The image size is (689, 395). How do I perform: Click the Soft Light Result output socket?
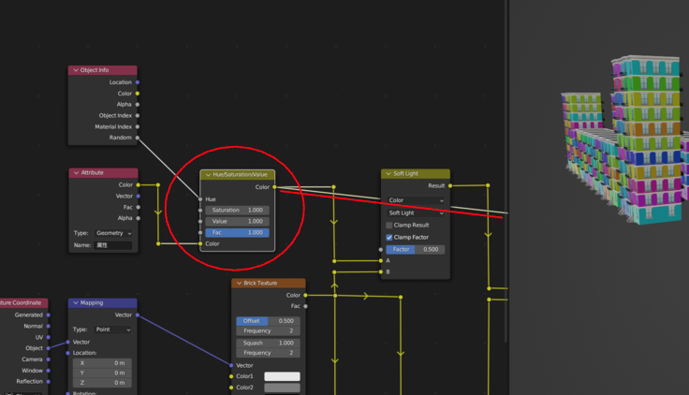(x=450, y=186)
